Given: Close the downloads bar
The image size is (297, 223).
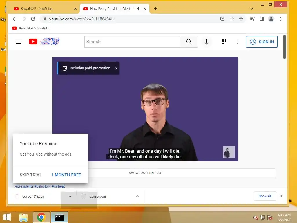Looking at the screenshot, I should (282, 196).
